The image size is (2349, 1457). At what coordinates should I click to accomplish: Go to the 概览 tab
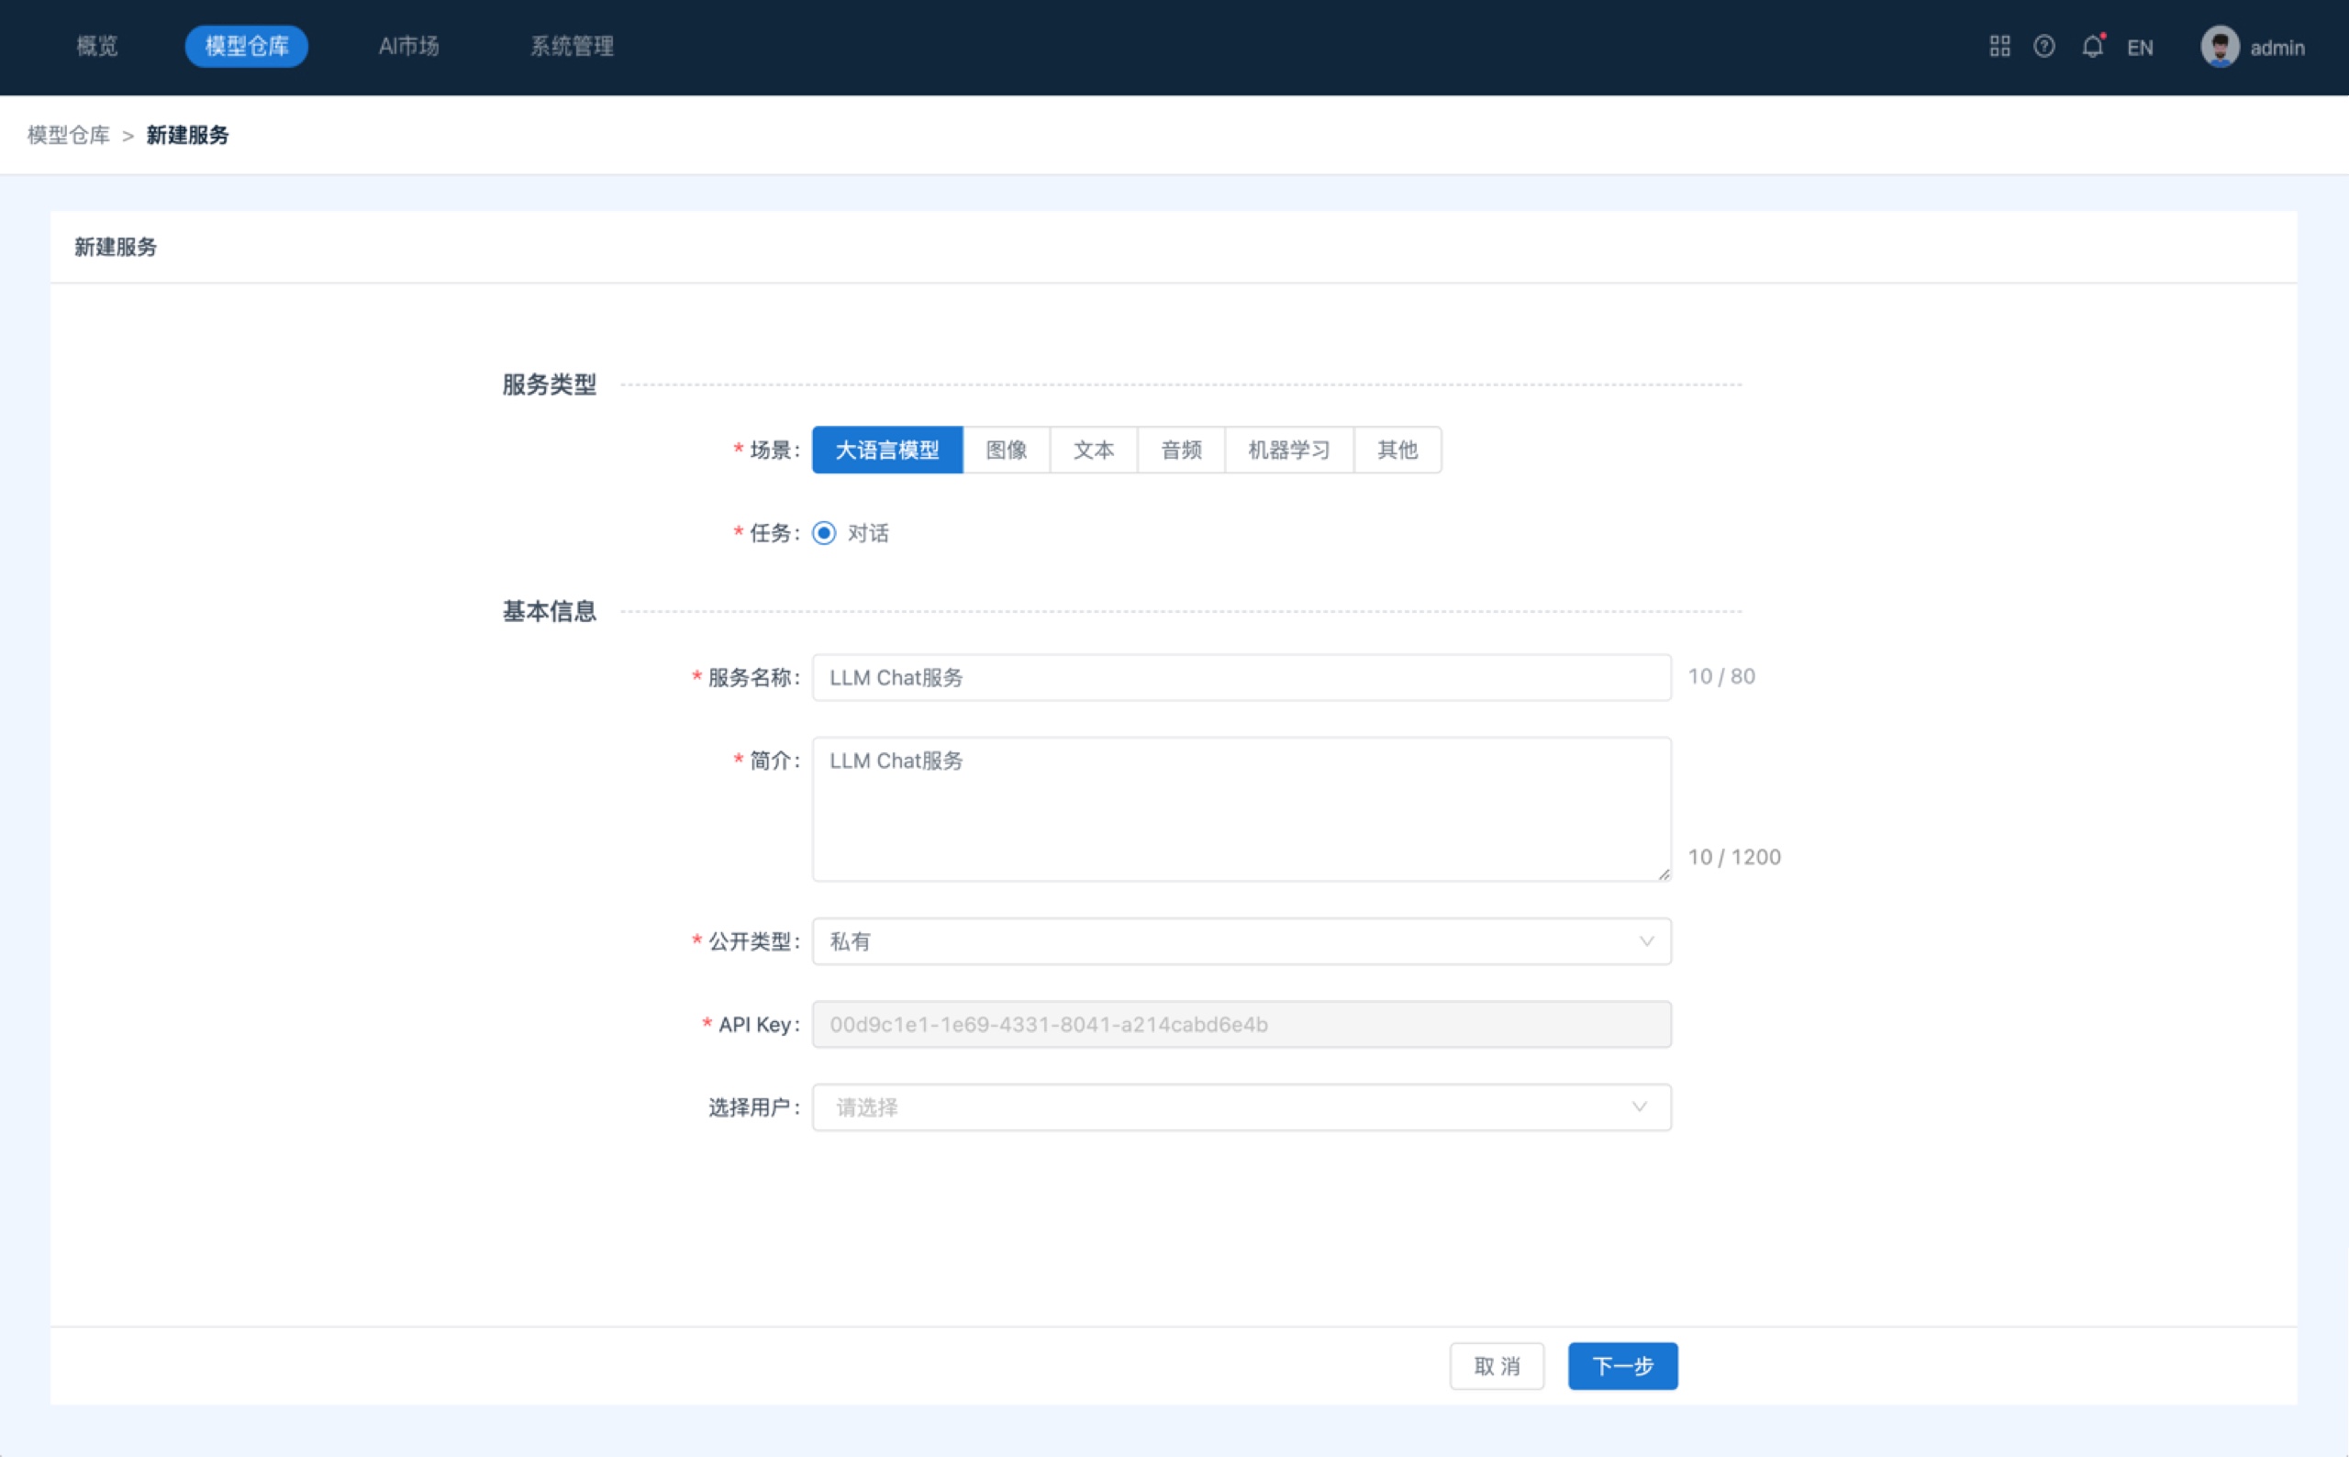pyautogui.click(x=96, y=46)
